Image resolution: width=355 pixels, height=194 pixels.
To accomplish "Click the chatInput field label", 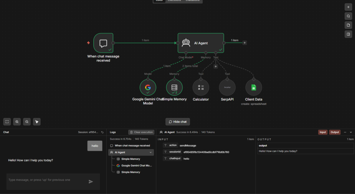I will click(175, 158).
